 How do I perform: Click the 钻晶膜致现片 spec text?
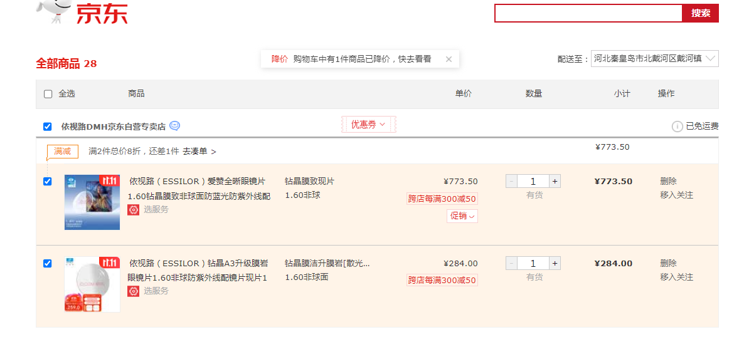309,181
